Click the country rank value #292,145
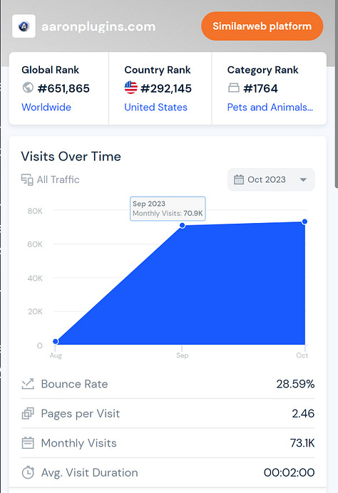Screen dimensions: 338x493 [x=166, y=88]
